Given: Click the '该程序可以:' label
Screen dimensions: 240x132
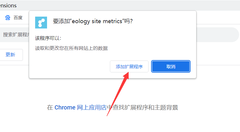Looking at the screenshot, I should pyautogui.click(x=48, y=38).
